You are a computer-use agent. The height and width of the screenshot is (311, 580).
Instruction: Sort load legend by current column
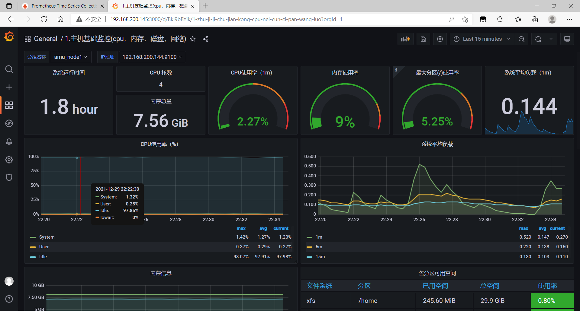(557, 228)
